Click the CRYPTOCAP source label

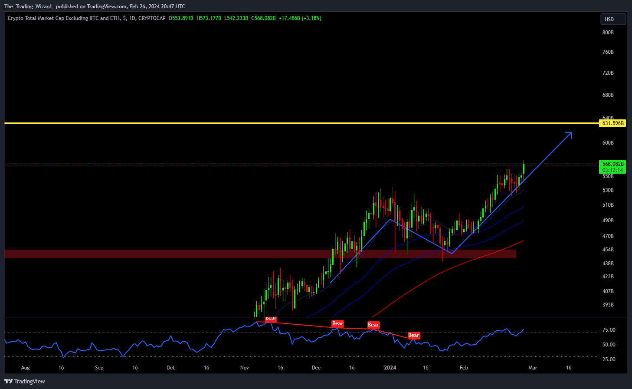pos(152,18)
